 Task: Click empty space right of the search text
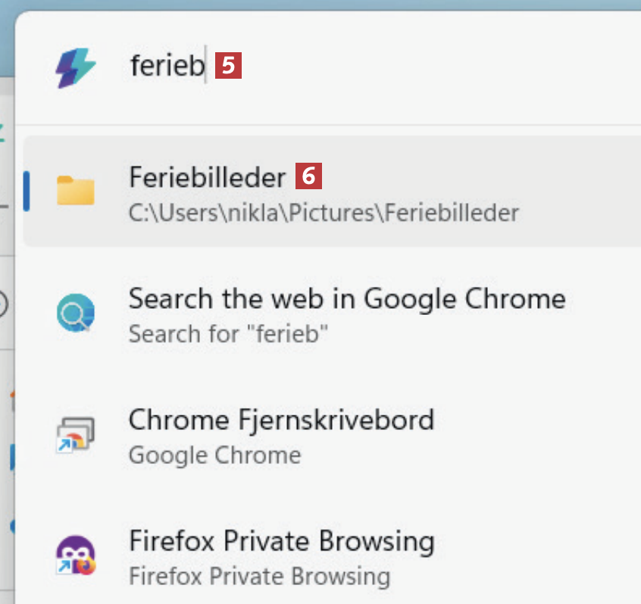click(x=439, y=67)
